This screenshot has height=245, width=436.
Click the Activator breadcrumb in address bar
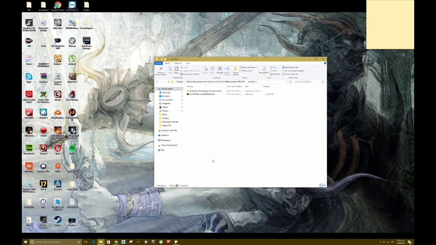(251, 82)
